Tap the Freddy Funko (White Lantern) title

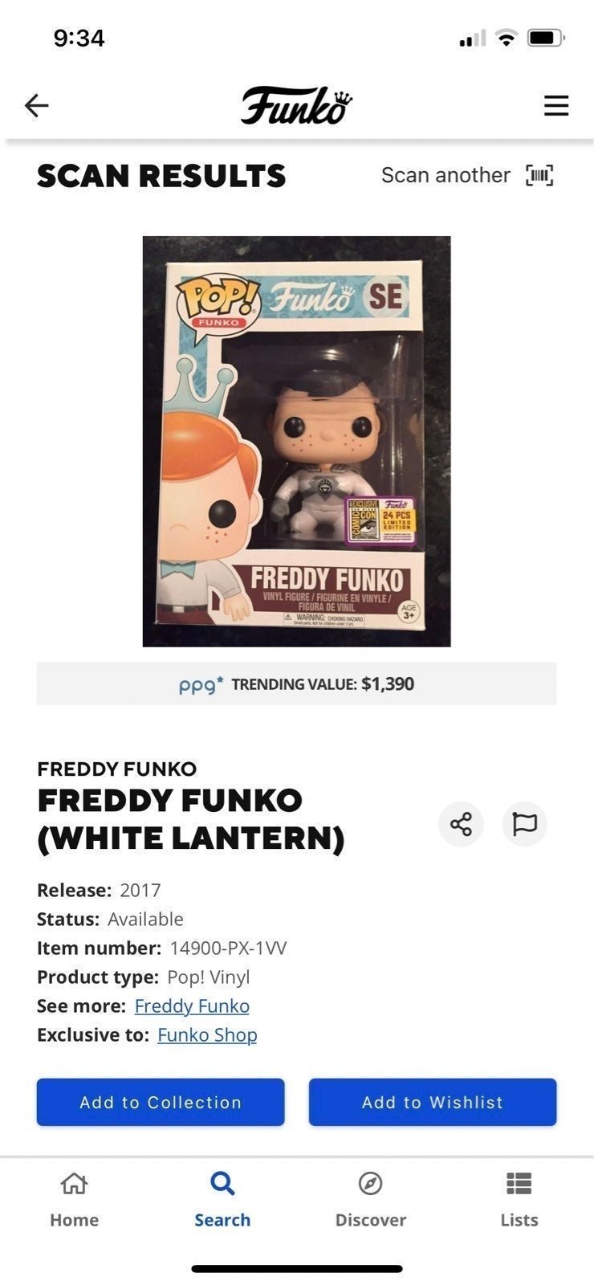tap(191, 818)
